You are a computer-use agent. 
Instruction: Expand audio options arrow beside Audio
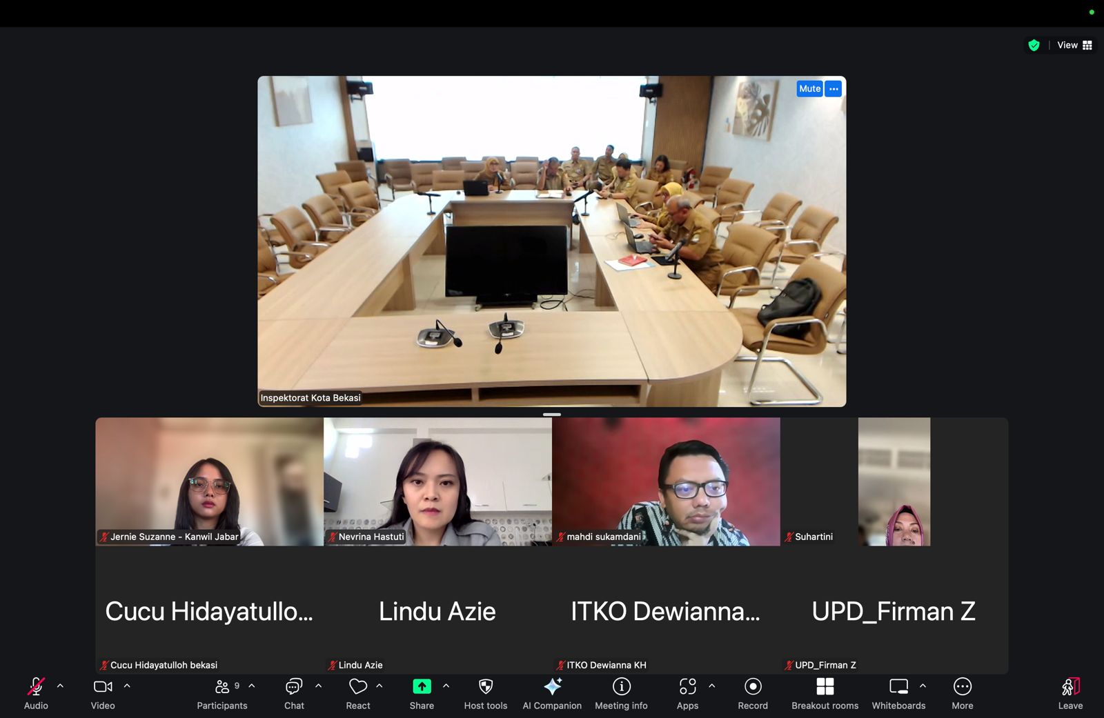[60, 686]
